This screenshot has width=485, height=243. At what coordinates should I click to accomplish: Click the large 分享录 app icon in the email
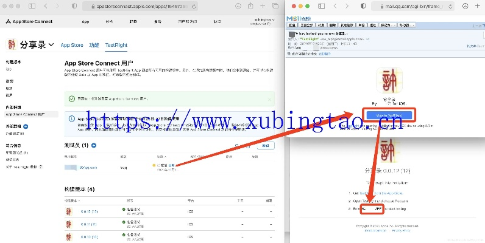pos(389,81)
